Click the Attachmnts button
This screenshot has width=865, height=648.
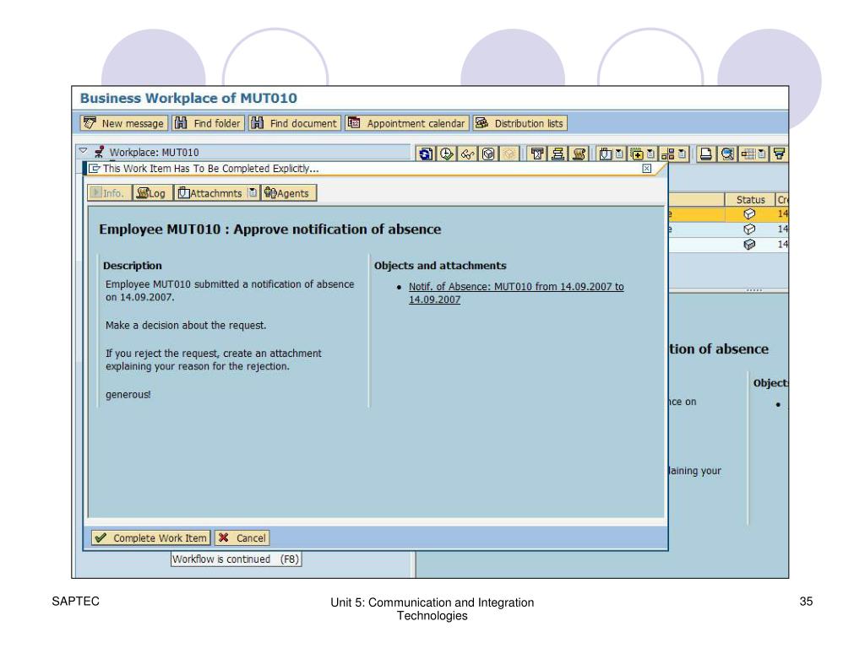tap(210, 193)
